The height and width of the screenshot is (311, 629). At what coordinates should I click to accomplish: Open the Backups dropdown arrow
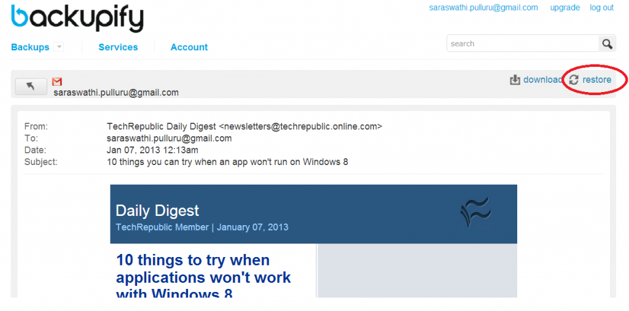58,47
